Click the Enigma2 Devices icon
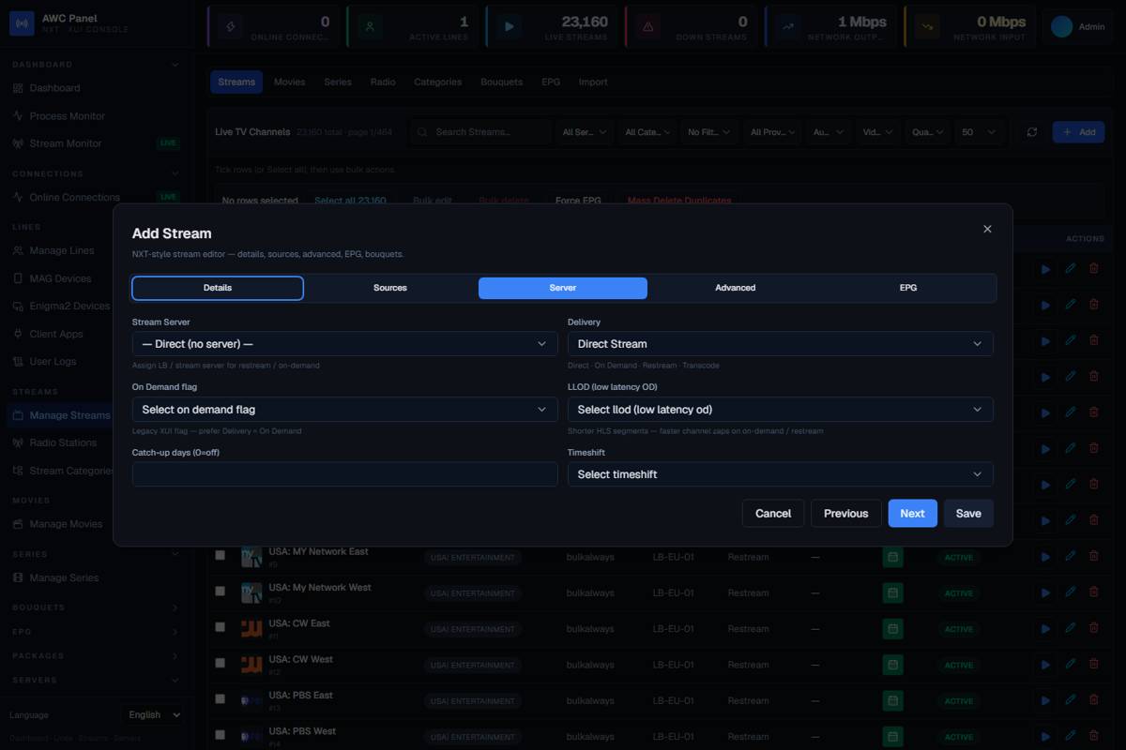 click(18, 306)
